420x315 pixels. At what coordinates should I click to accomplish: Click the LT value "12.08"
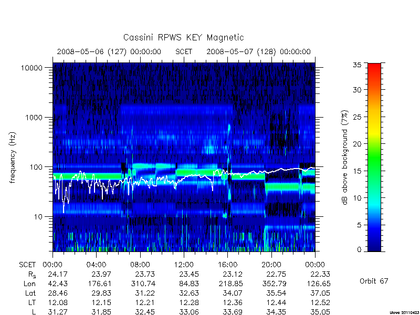58,303
